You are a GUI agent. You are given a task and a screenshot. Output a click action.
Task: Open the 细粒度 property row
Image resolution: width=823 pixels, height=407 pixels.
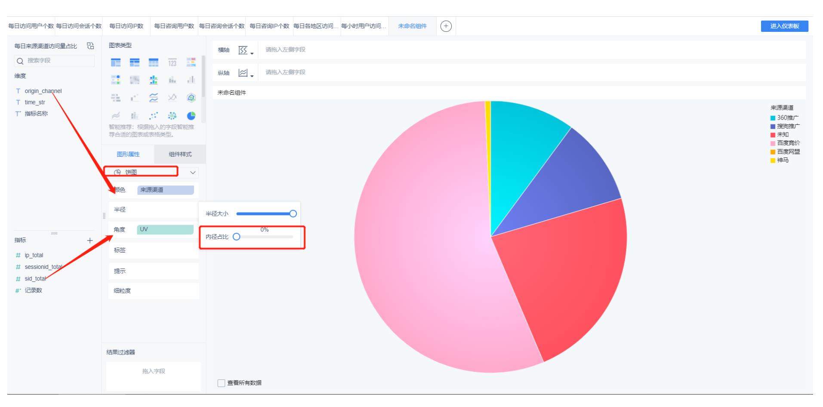[154, 291]
